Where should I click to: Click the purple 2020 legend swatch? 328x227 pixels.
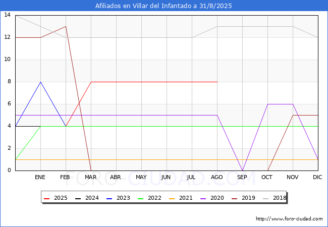203,198
